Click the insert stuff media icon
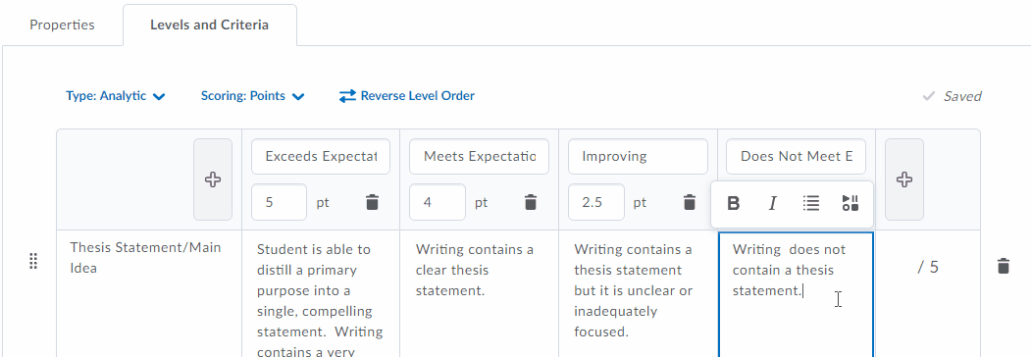1031x357 pixels. click(851, 204)
